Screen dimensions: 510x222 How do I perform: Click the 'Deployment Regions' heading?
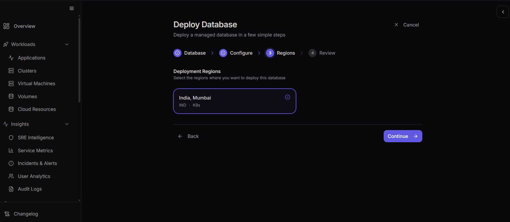[197, 71]
